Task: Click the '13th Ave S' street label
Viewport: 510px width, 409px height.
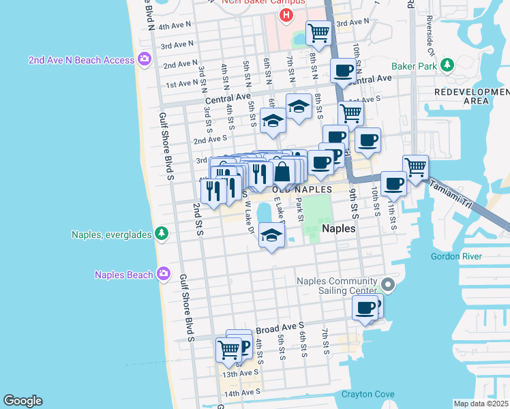Action: click(x=241, y=374)
